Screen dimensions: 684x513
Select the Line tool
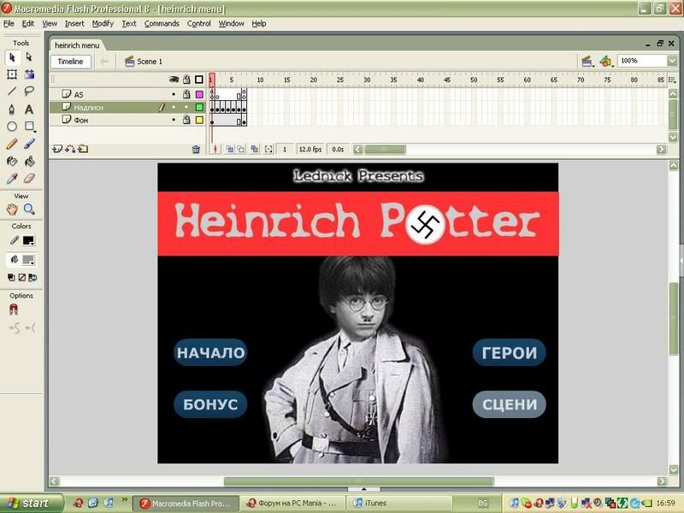pos(12,91)
